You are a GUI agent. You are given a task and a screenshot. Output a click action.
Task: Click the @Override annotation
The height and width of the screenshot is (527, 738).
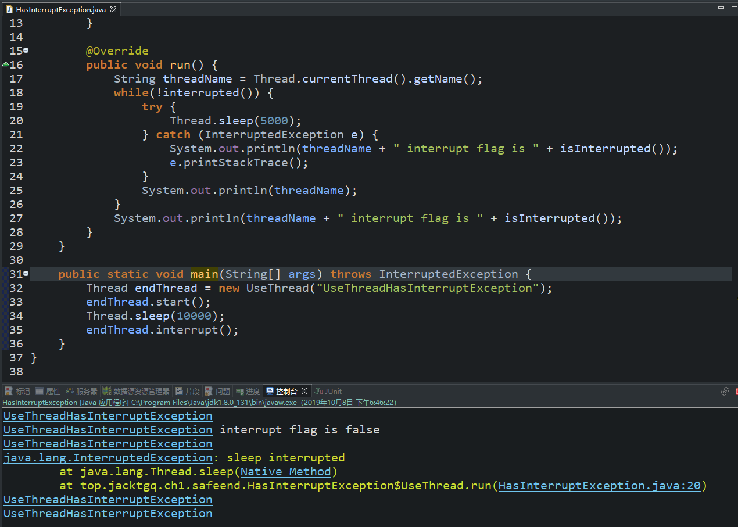pyautogui.click(x=117, y=51)
